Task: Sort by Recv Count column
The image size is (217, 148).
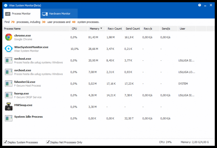Action: pos(115,29)
